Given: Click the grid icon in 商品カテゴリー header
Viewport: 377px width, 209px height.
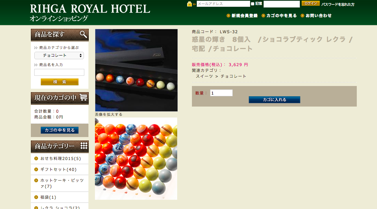Looking at the screenshot, I should [x=84, y=146].
